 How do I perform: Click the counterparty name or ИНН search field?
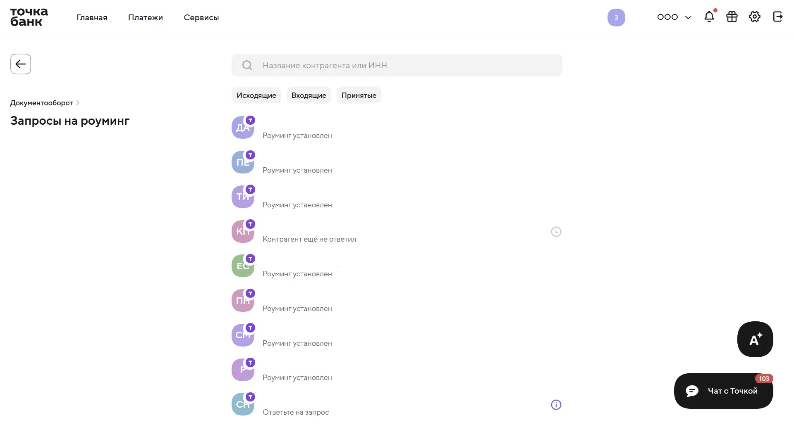point(397,65)
